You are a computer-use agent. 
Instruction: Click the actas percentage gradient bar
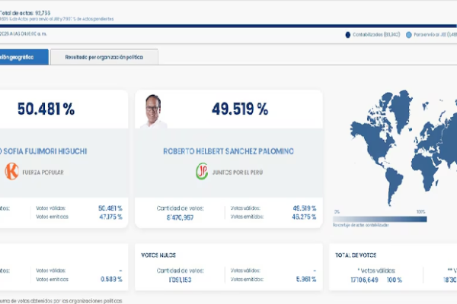380,219
